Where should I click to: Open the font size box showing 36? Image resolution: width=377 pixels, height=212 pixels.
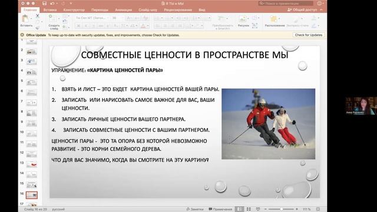tap(116, 18)
